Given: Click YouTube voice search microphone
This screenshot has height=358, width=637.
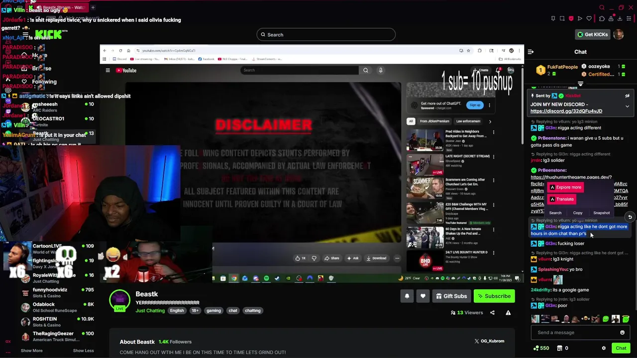Looking at the screenshot, I should click(381, 71).
